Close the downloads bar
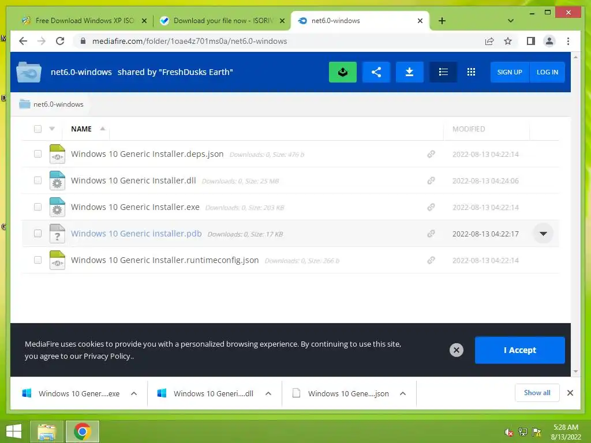The width and height of the screenshot is (591, 443). [x=570, y=393]
